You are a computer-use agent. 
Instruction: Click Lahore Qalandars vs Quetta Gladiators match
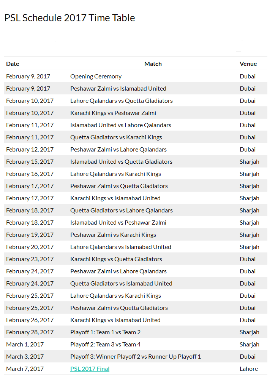[x=121, y=101]
